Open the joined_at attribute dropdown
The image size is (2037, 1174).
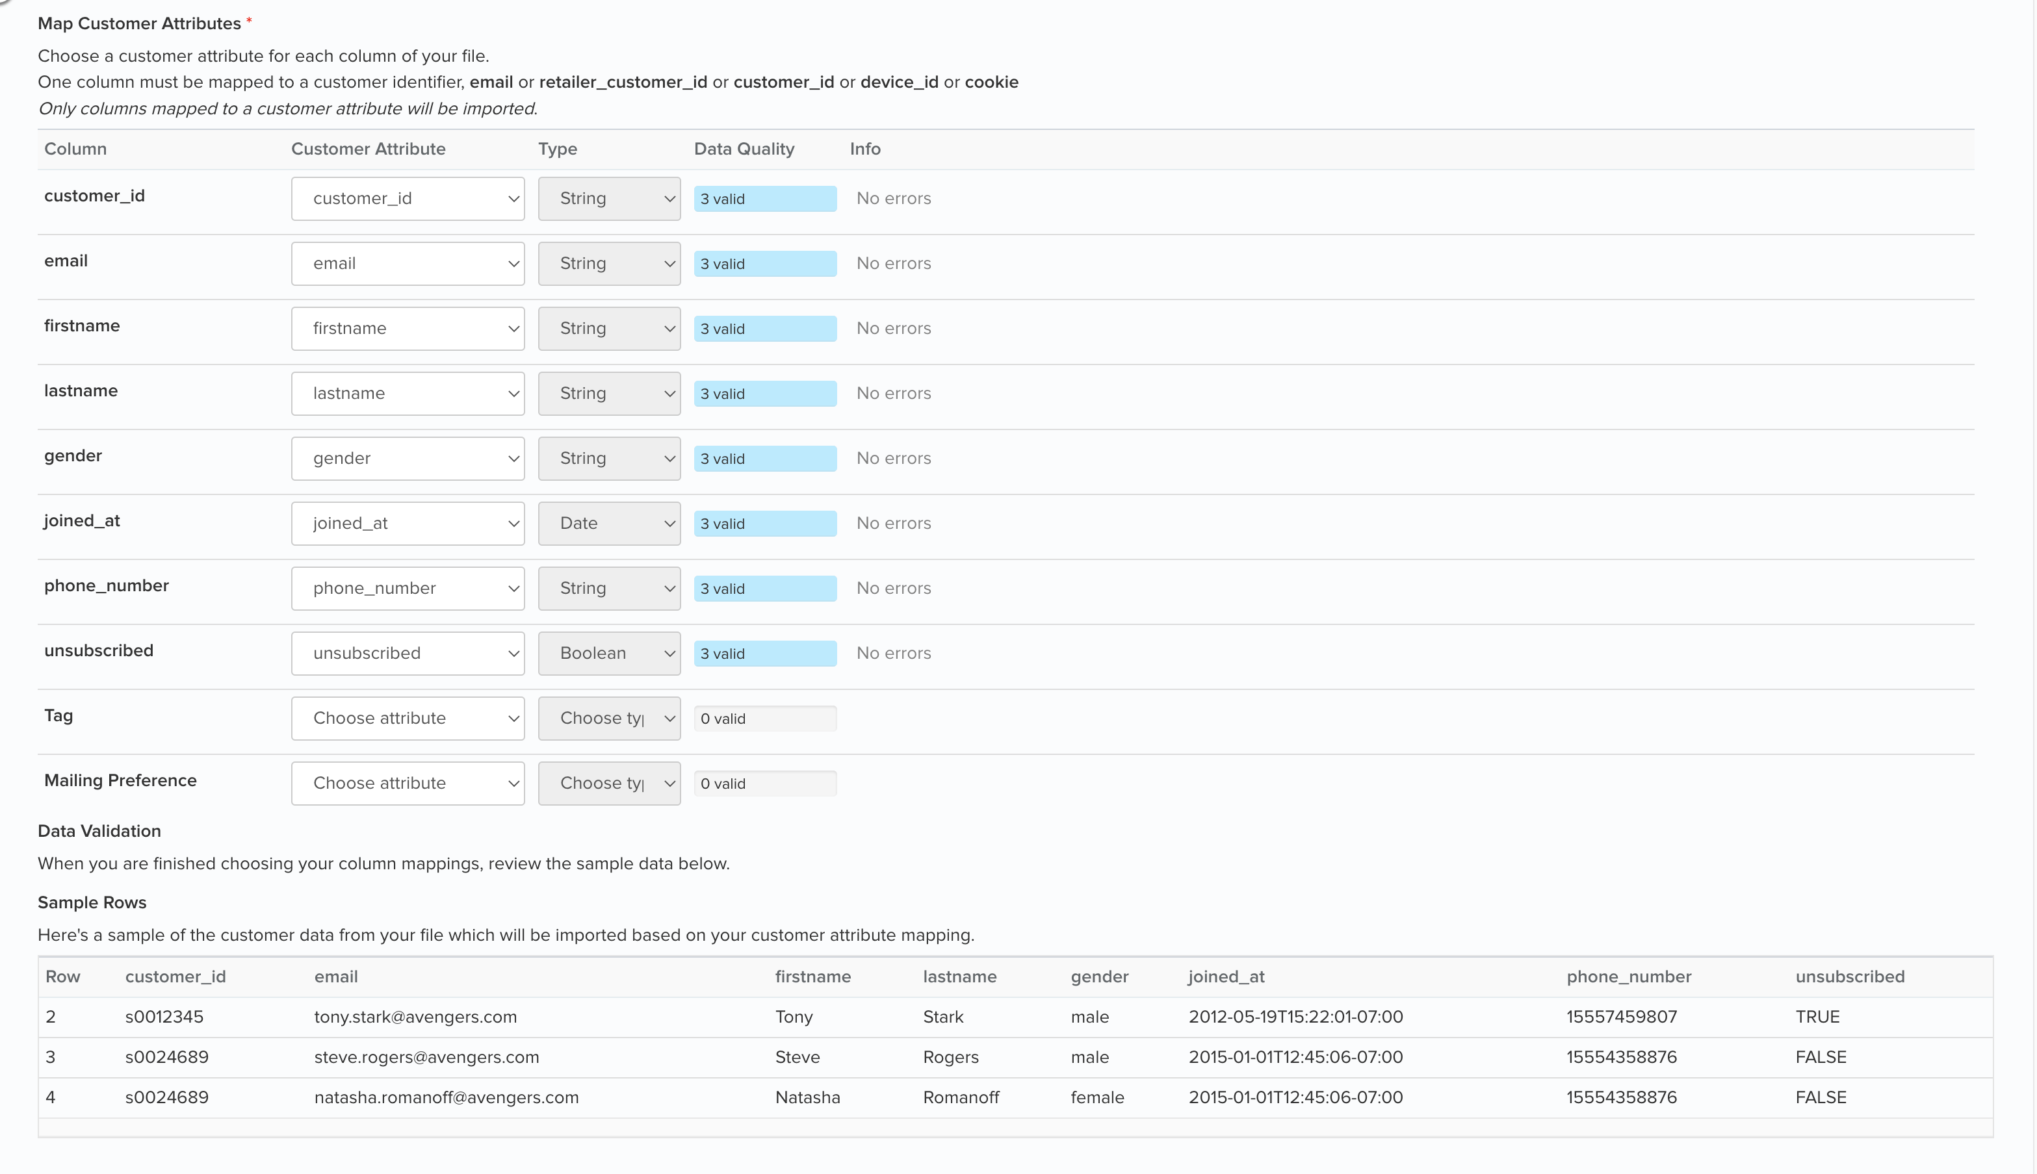pyautogui.click(x=408, y=523)
